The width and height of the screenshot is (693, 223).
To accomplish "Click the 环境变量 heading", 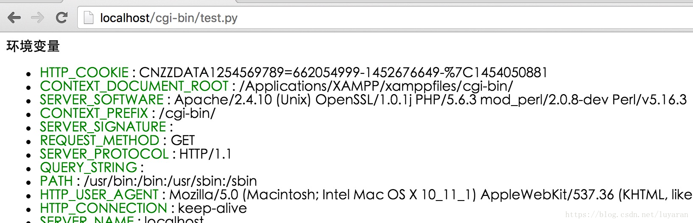I will [33, 46].
